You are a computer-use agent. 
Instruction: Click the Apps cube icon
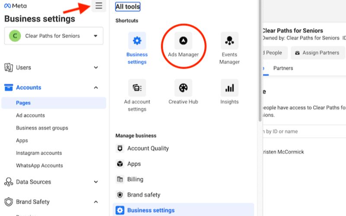coord(120,164)
